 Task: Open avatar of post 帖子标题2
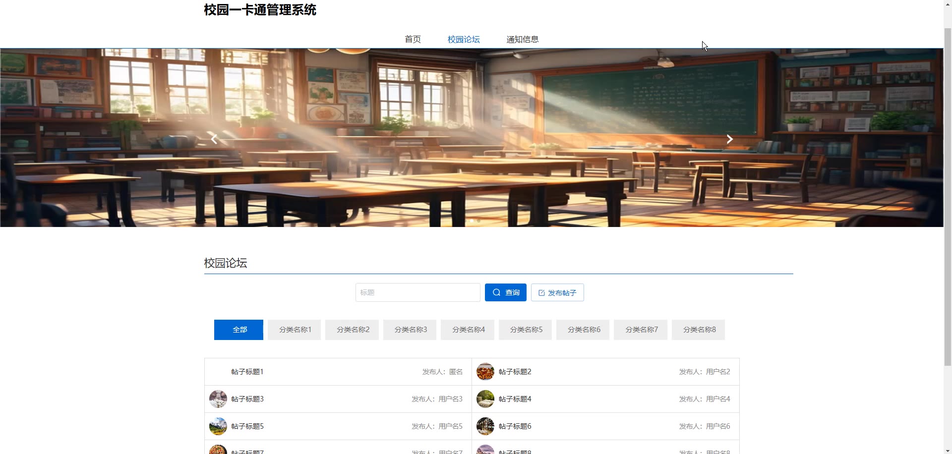485,372
